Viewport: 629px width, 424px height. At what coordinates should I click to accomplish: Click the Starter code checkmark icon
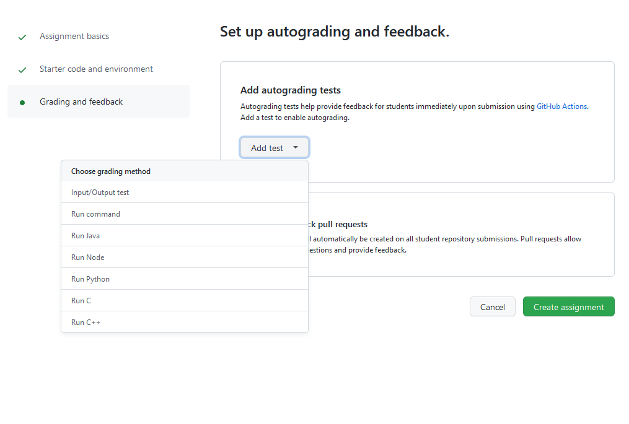[22, 70]
